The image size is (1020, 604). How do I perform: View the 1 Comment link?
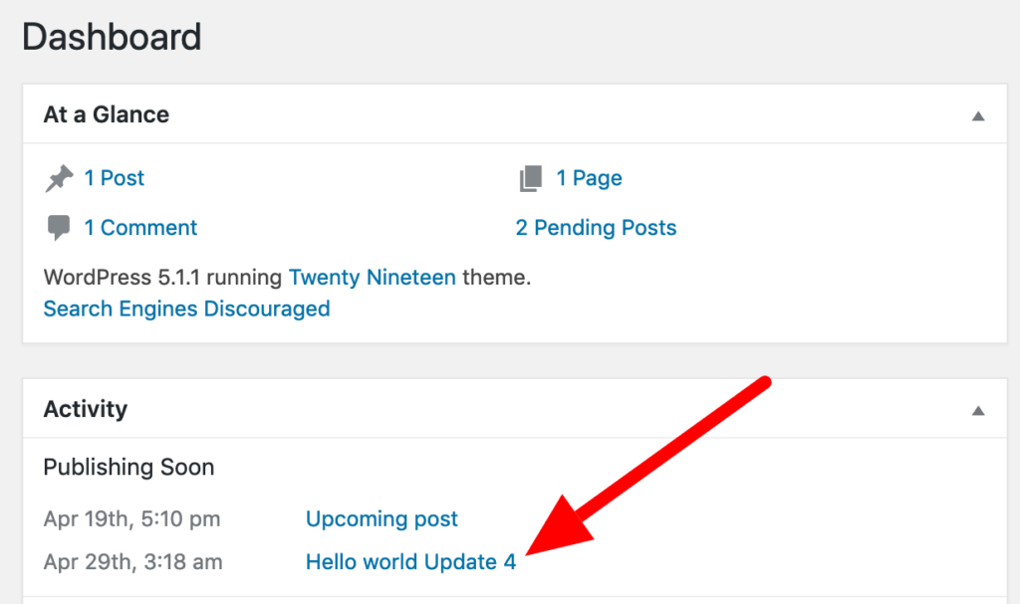[x=140, y=228]
